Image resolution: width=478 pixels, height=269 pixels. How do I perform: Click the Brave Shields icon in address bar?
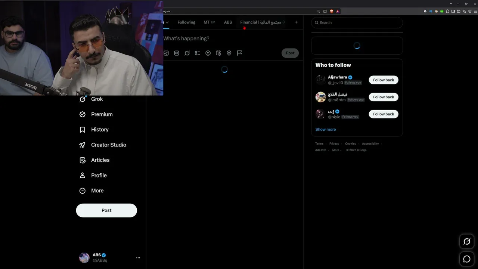coord(331,11)
